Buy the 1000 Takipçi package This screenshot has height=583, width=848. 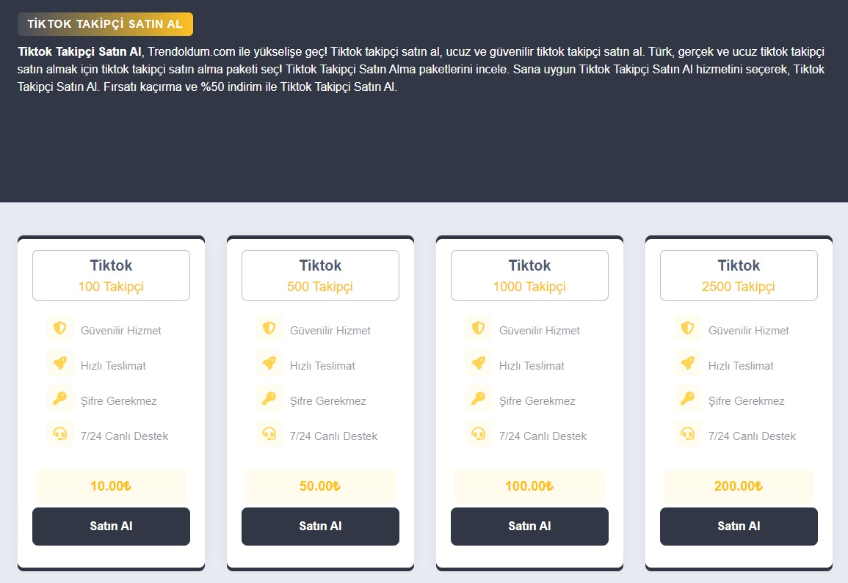529,527
